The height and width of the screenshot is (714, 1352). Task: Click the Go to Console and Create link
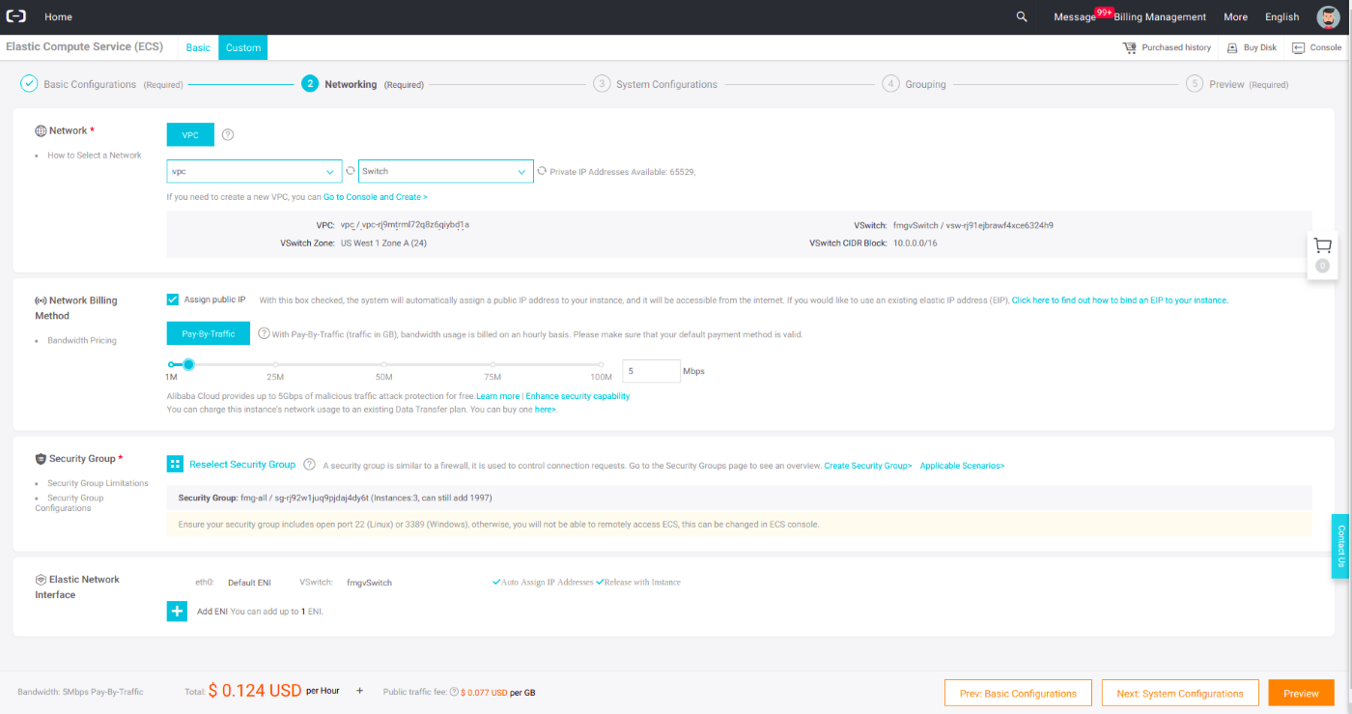click(375, 196)
